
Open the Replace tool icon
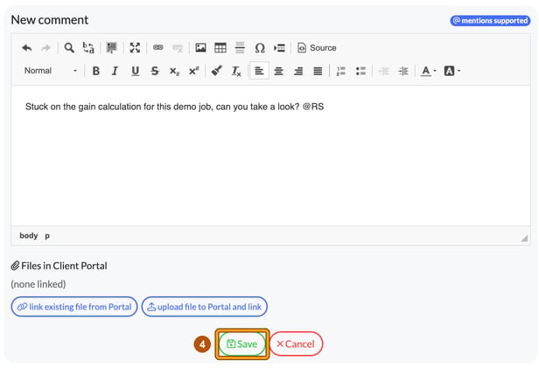tap(88, 48)
